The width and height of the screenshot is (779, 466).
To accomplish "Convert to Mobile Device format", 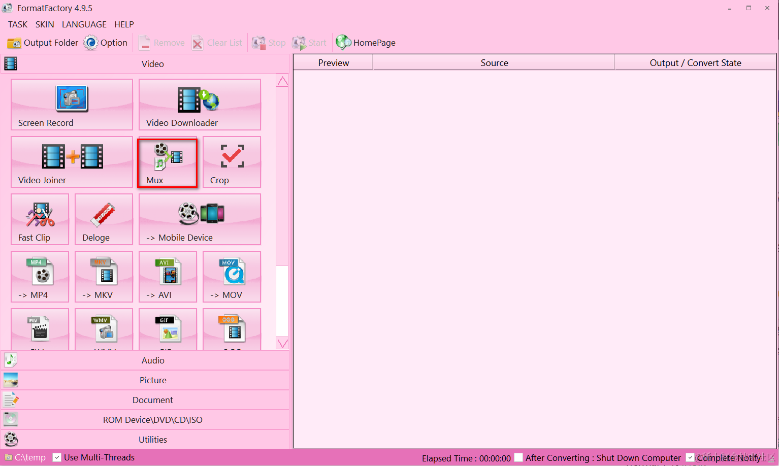I will 200,219.
